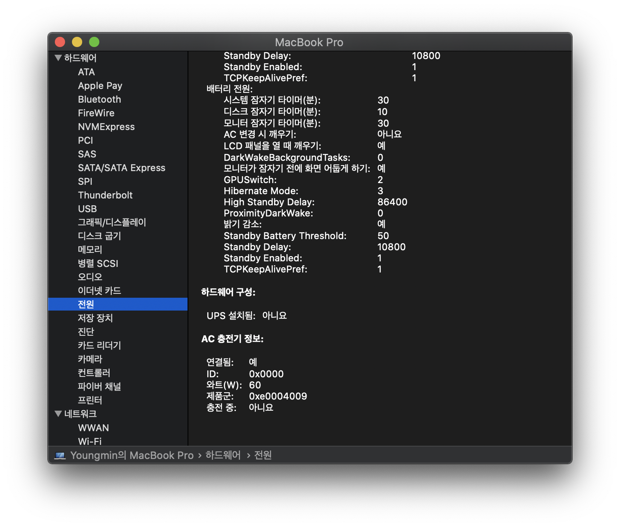Click the AC 변경 시 깨우기 label
This screenshot has width=620, height=527.
pyautogui.click(x=260, y=134)
